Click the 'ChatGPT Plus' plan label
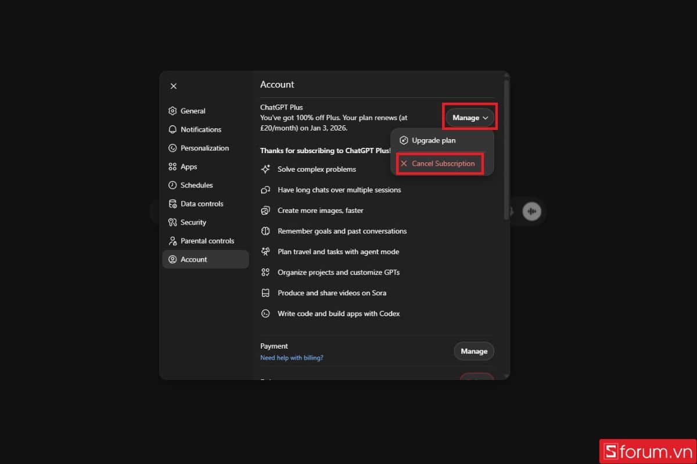The height and width of the screenshot is (464, 697). point(282,107)
